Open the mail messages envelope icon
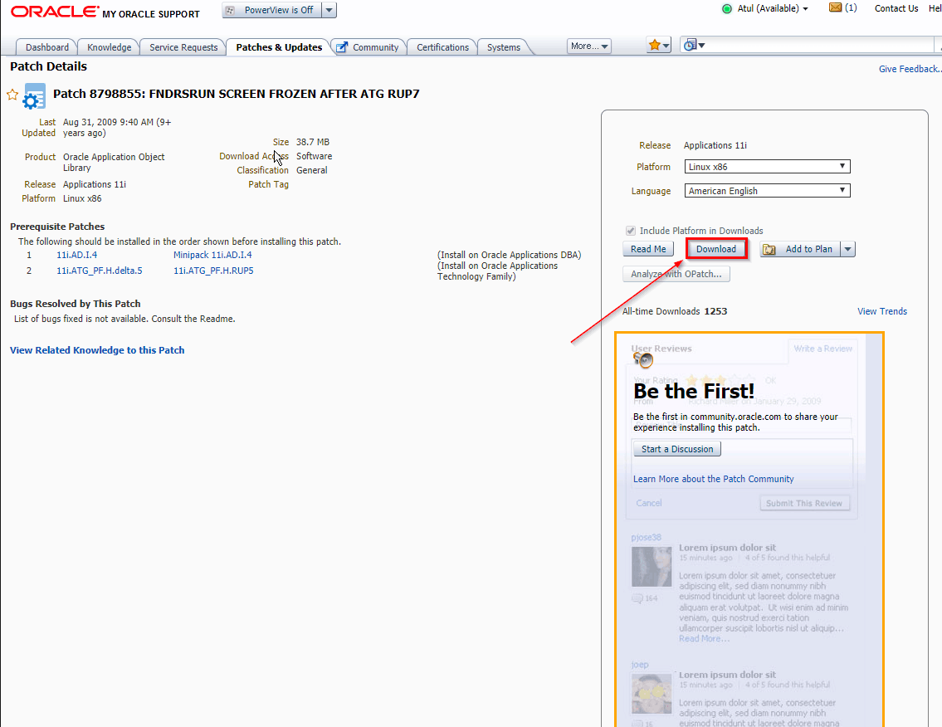 tap(835, 7)
